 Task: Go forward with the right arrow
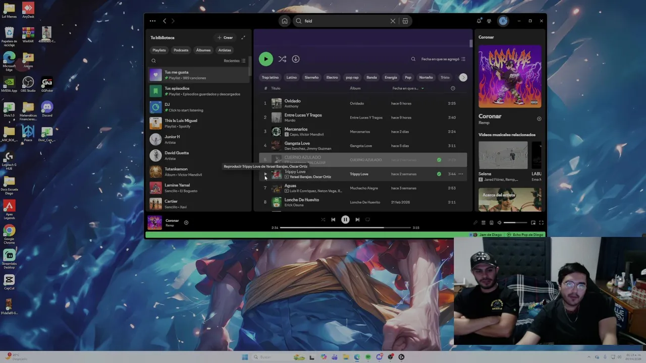pos(173,21)
